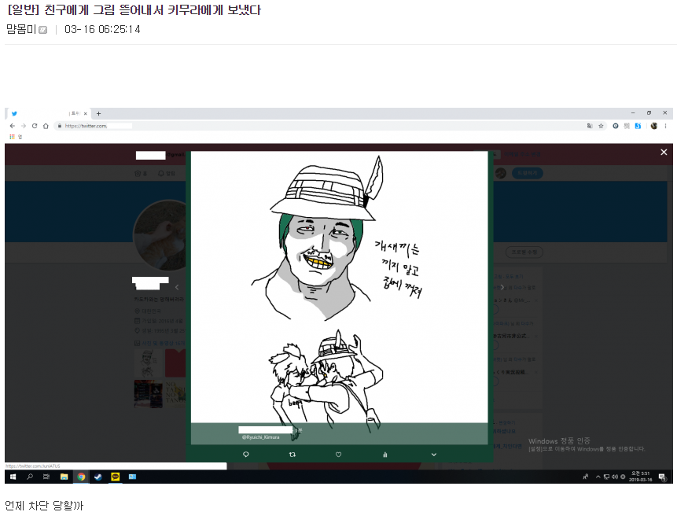This screenshot has height=523, width=677.
Task: Open the Windows Start menu
Action: [13, 477]
